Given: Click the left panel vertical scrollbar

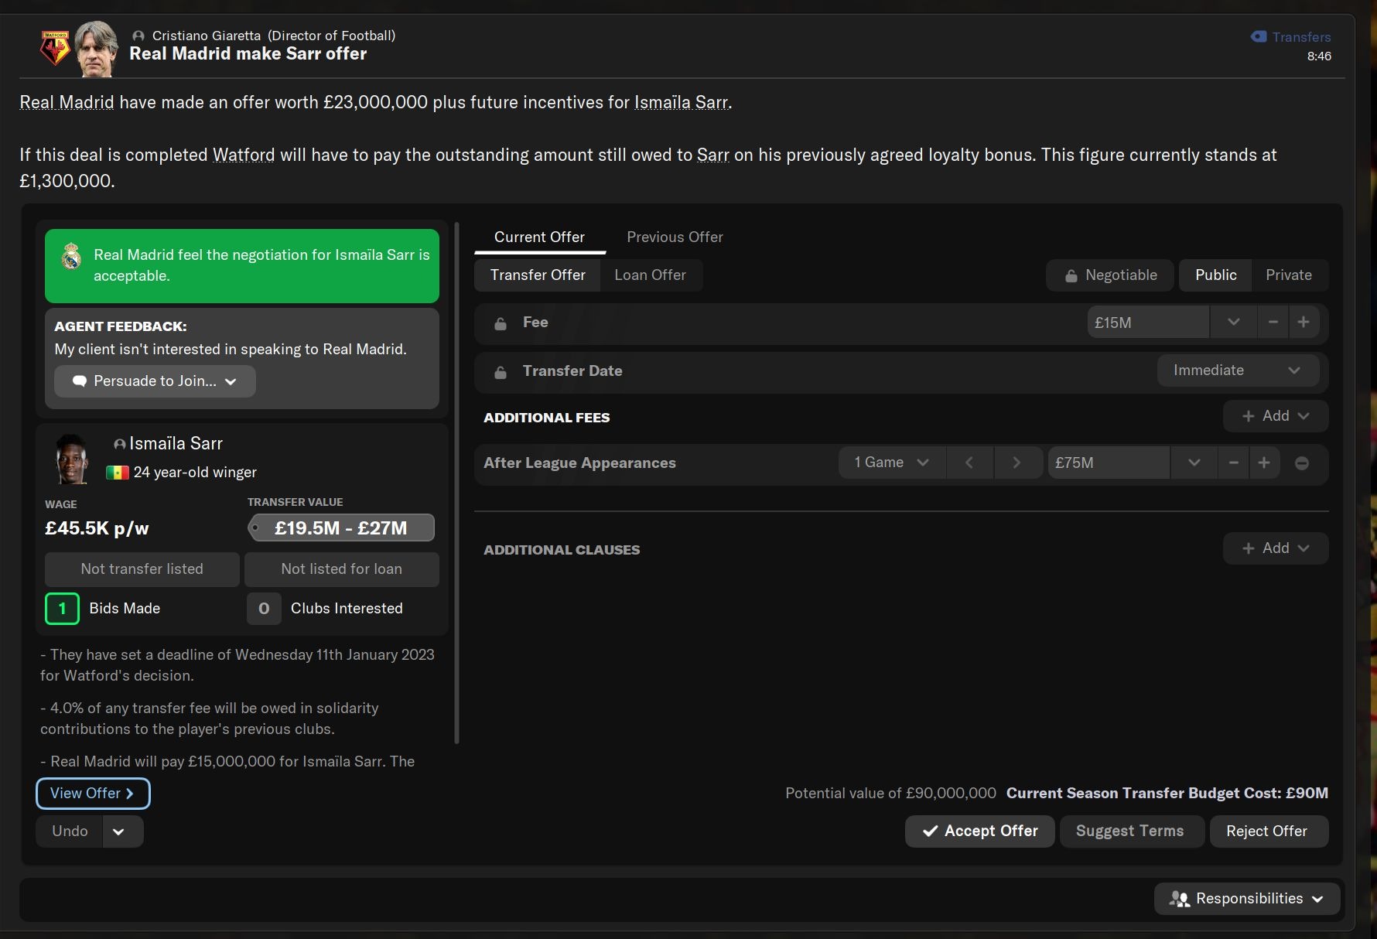Looking at the screenshot, I should [x=456, y=483].
